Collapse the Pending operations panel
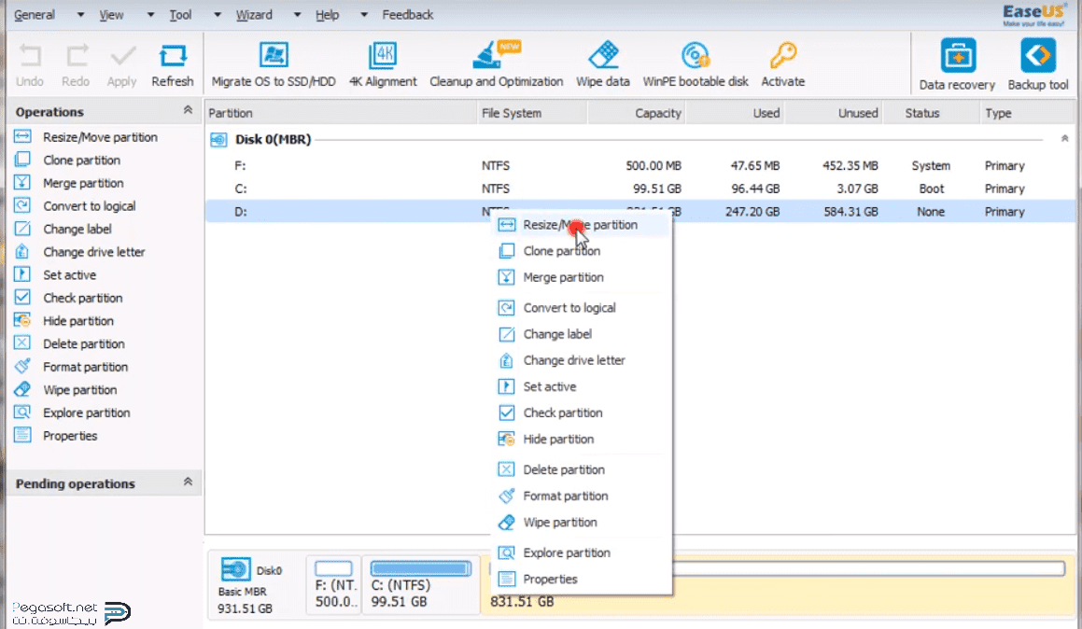The image size is (1082, 629). pyautogui.click(x=188, y=482)
